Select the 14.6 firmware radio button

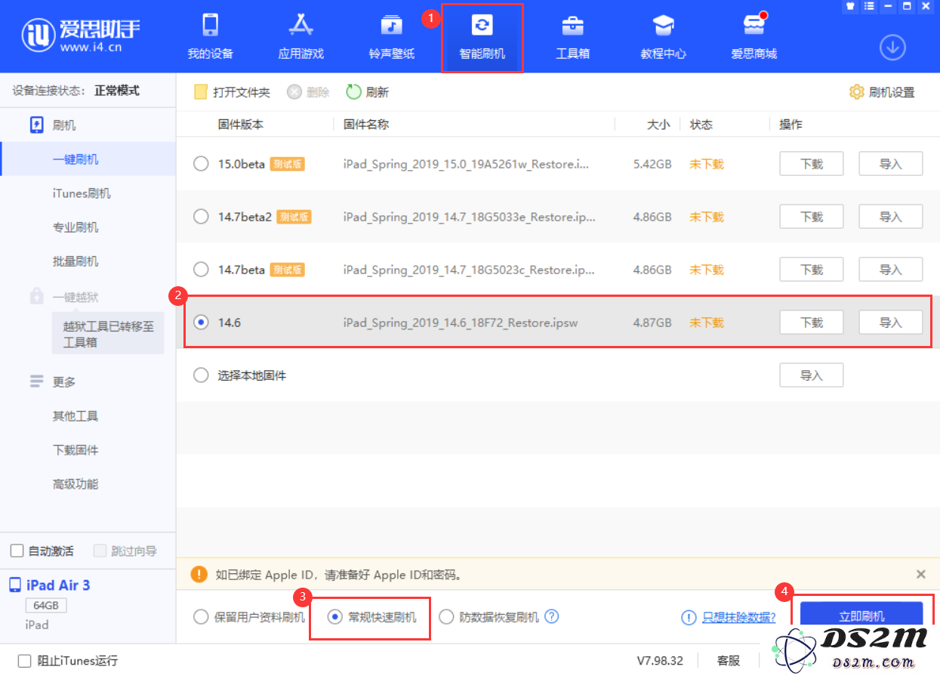pos(201,323)
